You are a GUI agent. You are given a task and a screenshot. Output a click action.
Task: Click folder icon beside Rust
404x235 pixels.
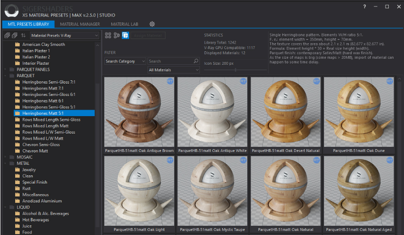tap(17, 188)
